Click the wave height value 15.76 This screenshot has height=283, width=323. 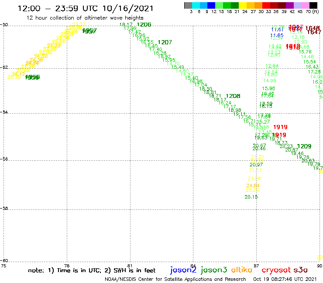(305, 52)
